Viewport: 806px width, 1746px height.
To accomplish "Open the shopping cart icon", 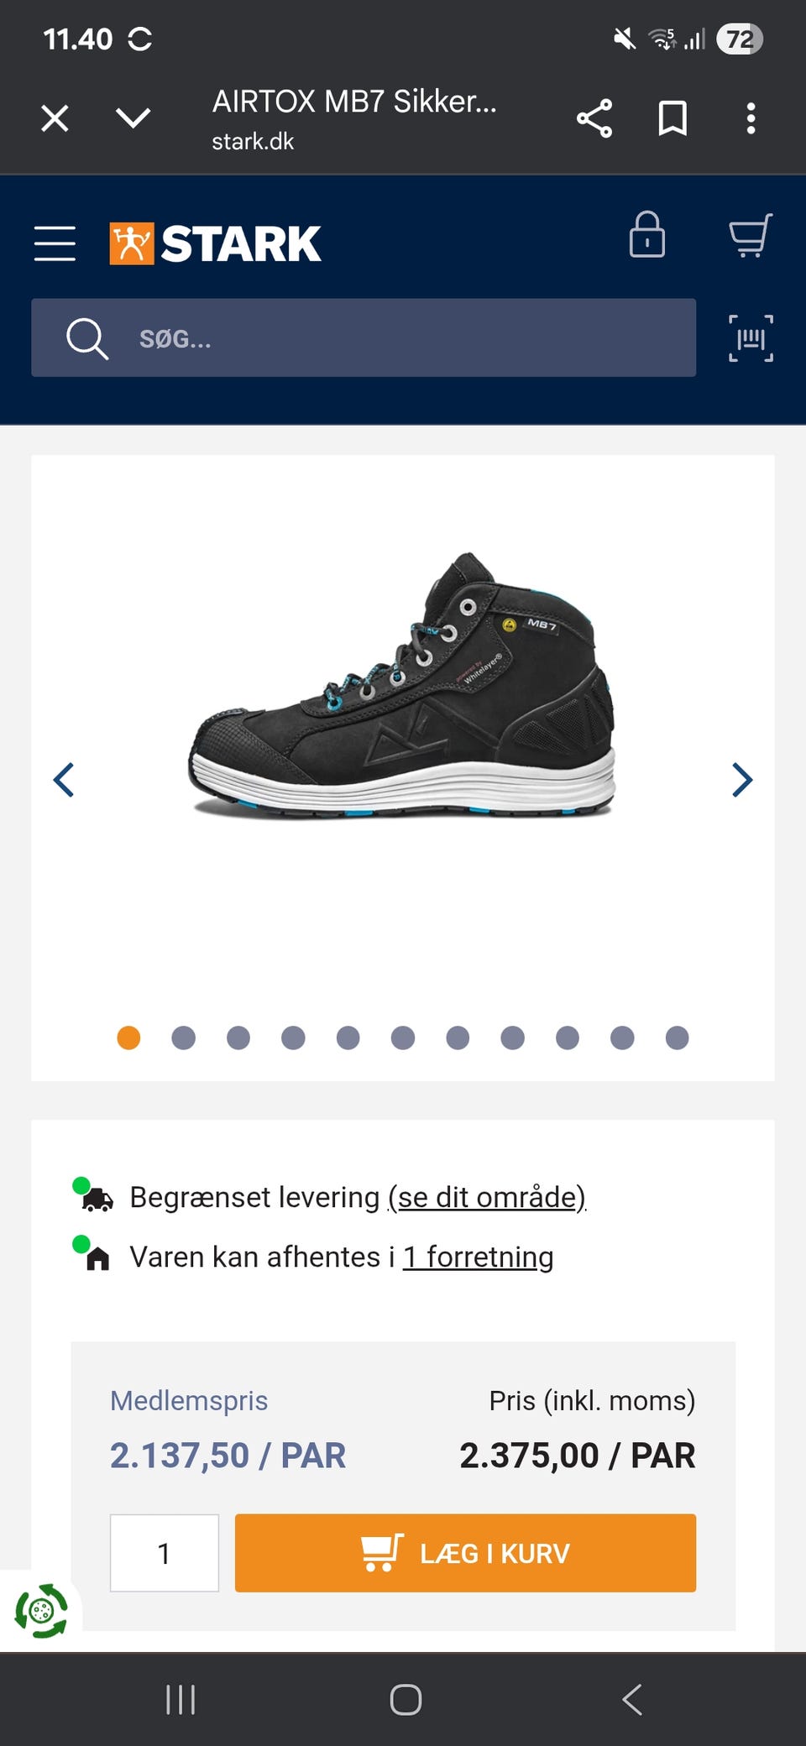I will tap(751, 236).
